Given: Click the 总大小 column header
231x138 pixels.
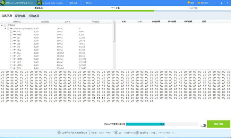Looking at the screenshot, I should 67,22.
